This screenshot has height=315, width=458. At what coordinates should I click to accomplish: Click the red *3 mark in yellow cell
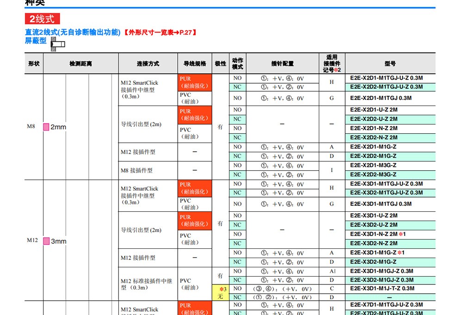[x=221, y=289]
